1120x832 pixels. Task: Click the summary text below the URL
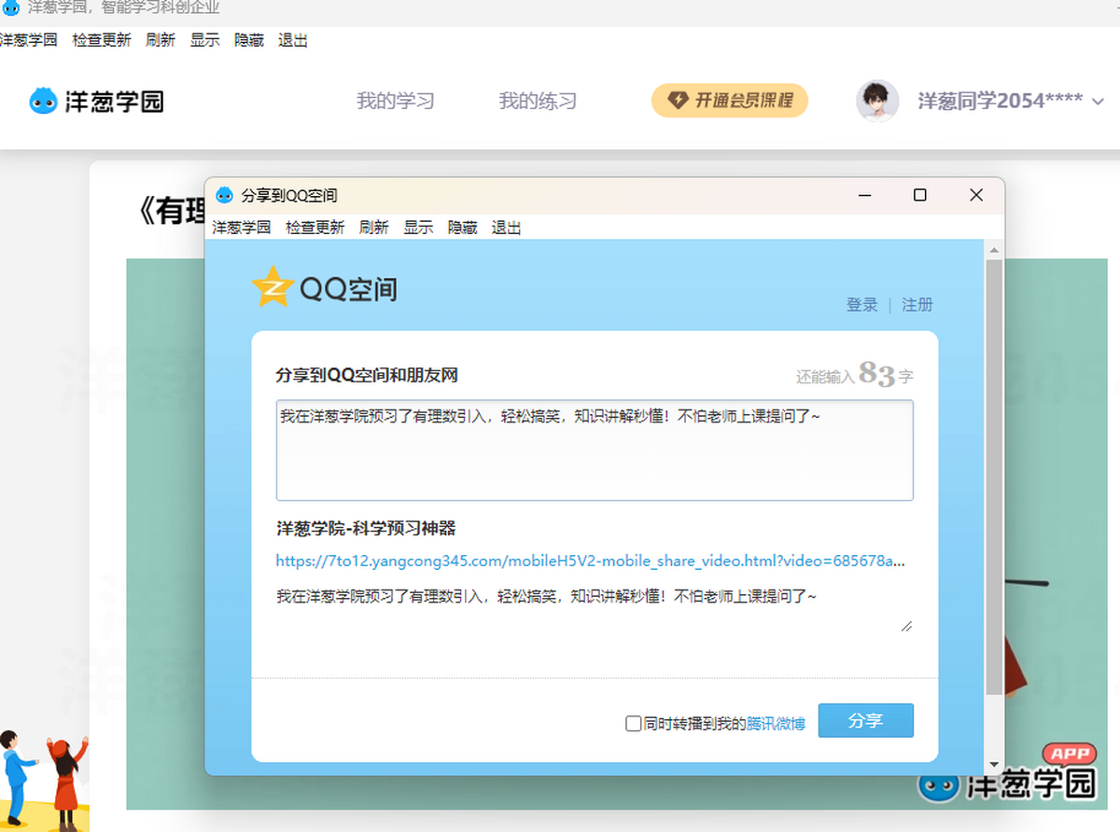pos(547,596)
